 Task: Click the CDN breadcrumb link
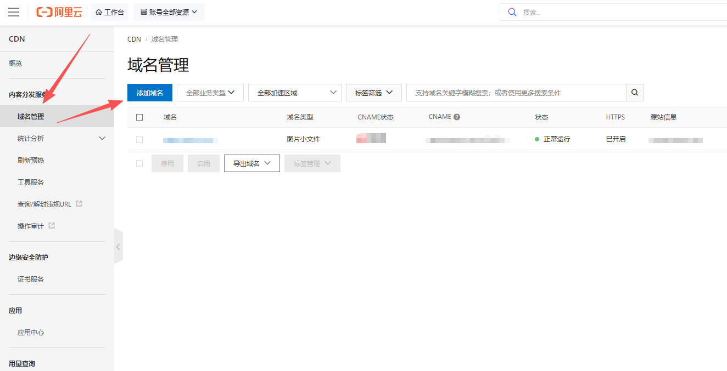tap(134, 39)
